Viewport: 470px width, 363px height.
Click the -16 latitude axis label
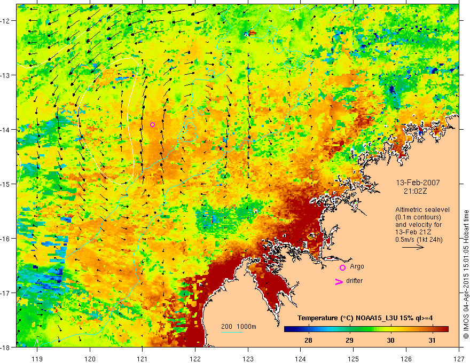click(x=6, y=239)
